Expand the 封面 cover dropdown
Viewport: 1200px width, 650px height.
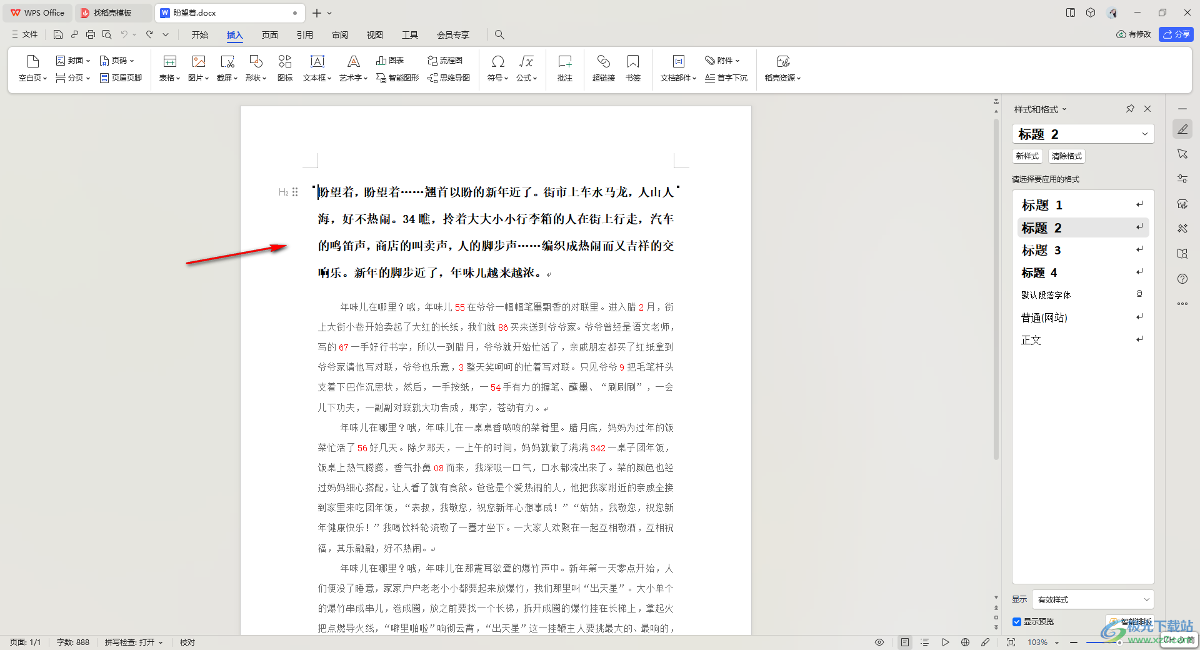[x=72, y=61]
